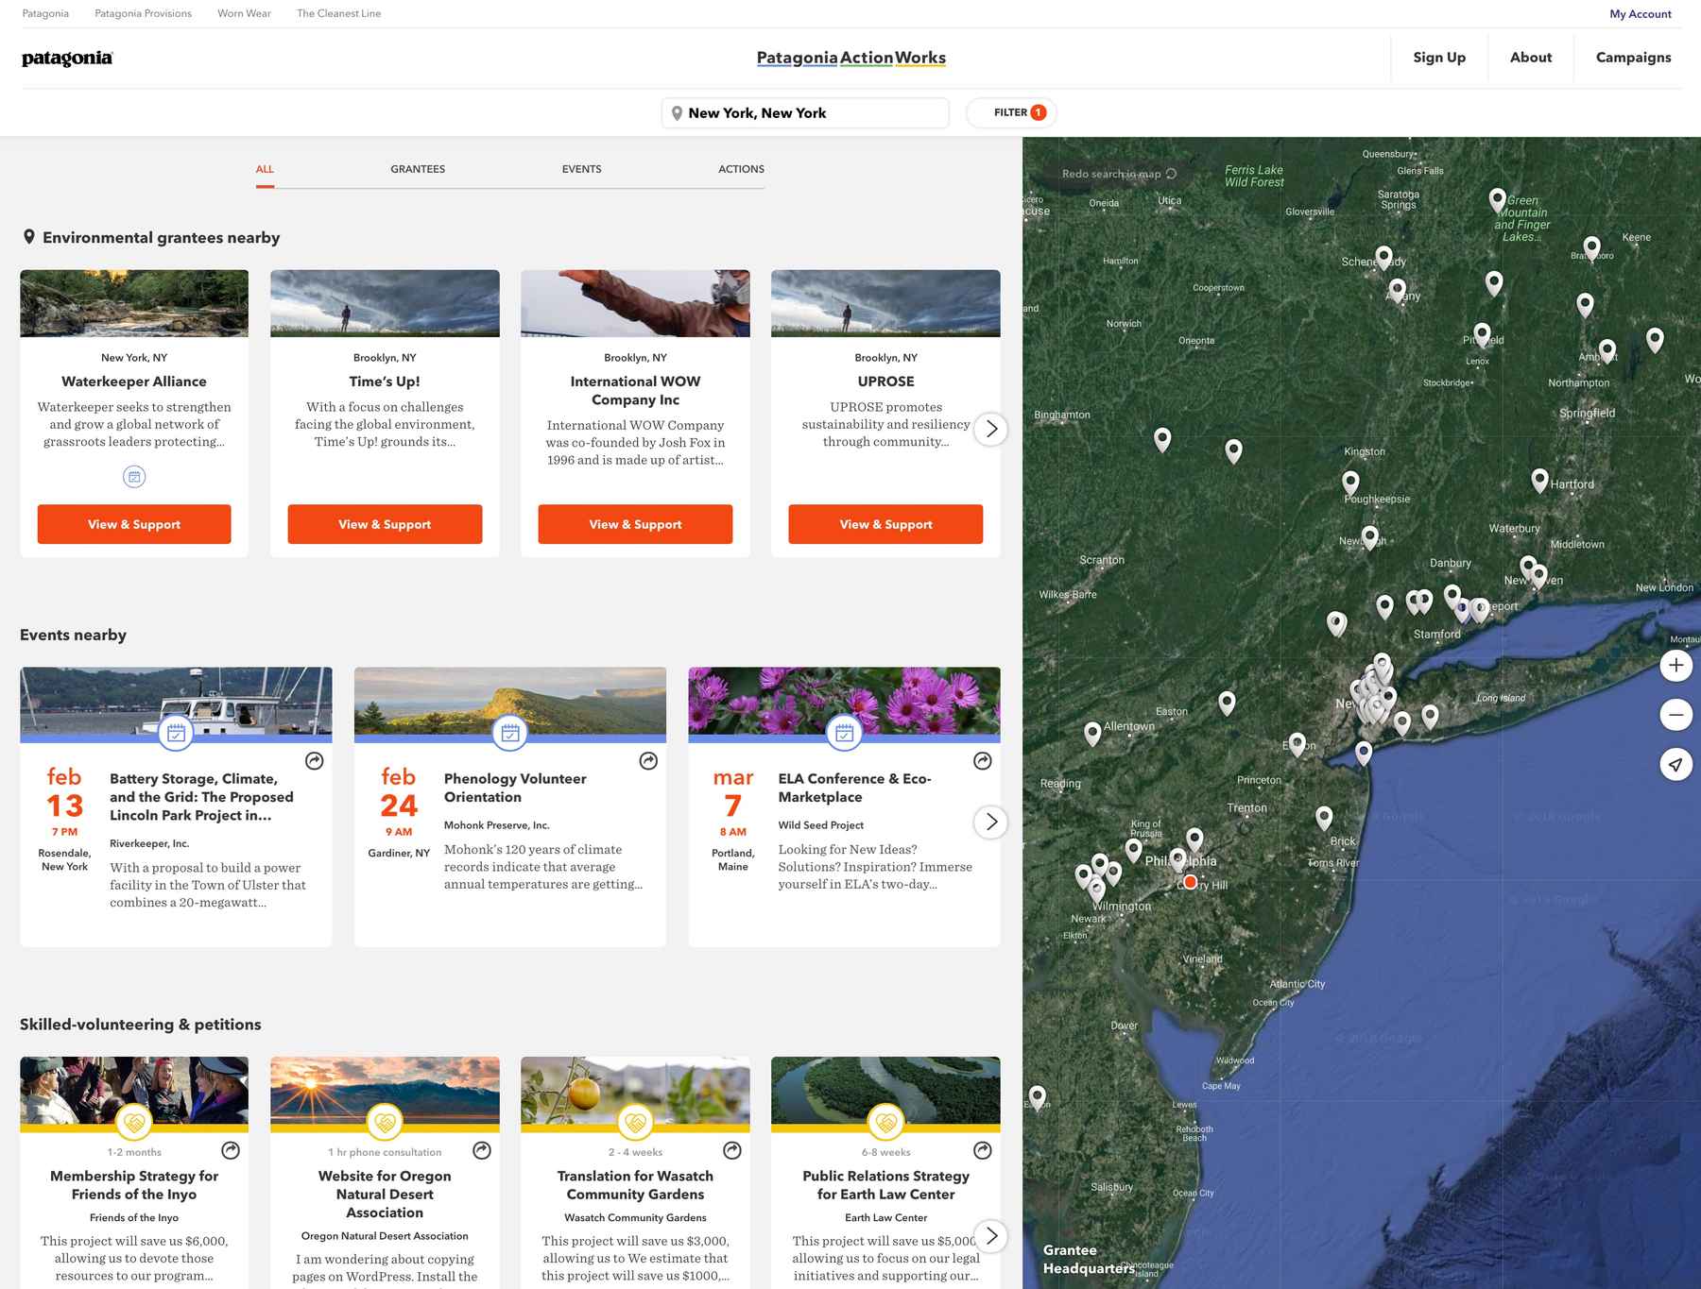Image resolution: width=1701 pixels, height=1289 pixels.
Task: Share Membership Strategy for Friends of Inyo
Action: [x=231, y=1150]
